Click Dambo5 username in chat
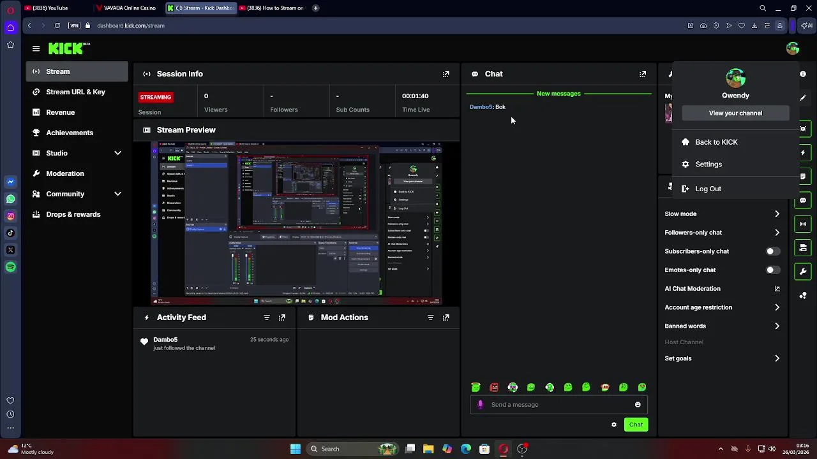The height and width of the screenshot is (459, 817). coord(481,107)
